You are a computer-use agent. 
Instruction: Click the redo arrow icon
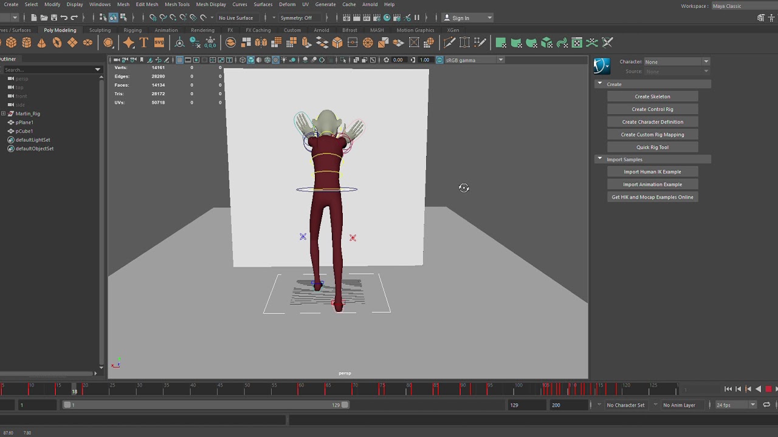[x=74, y=18]
